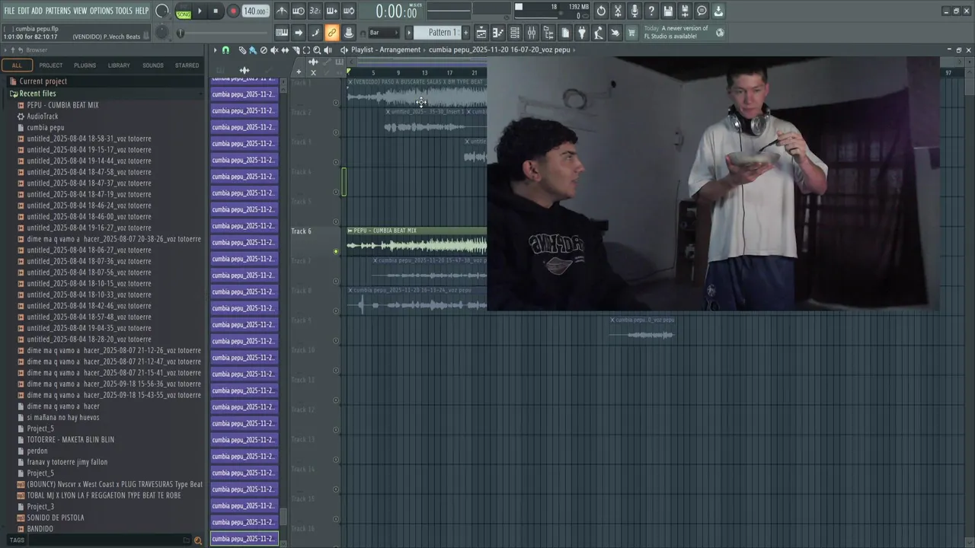This screenshot has height=548, width=975.
Task: Open the EDIT menu
Action: point(24,11)
